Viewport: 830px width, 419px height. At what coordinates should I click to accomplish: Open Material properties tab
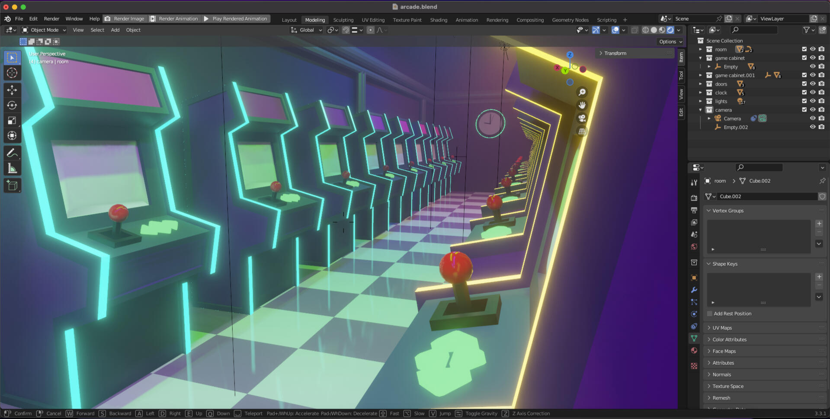click(x=694, y=350)
